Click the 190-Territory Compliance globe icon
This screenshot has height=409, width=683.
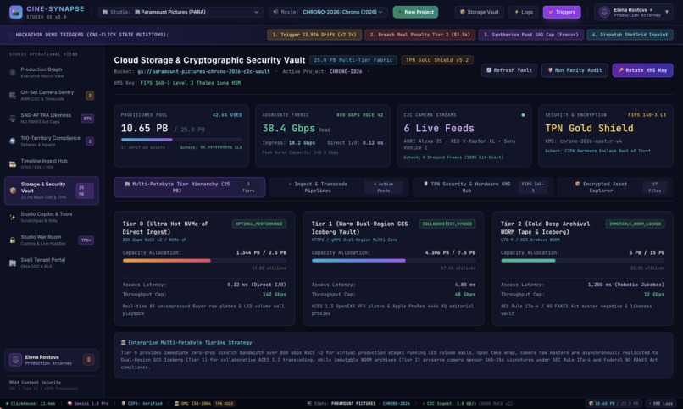(x=13, y=141)
